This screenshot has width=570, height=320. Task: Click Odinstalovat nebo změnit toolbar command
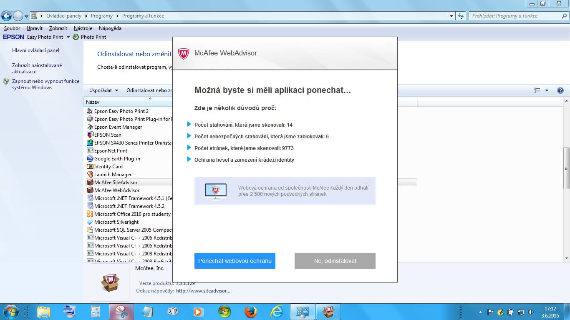click(x=149, y=90)
